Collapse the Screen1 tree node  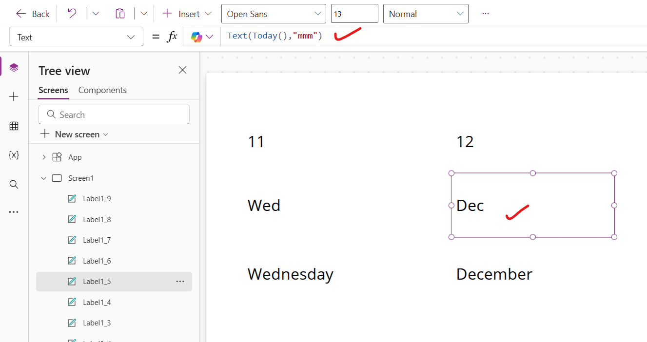44,178
